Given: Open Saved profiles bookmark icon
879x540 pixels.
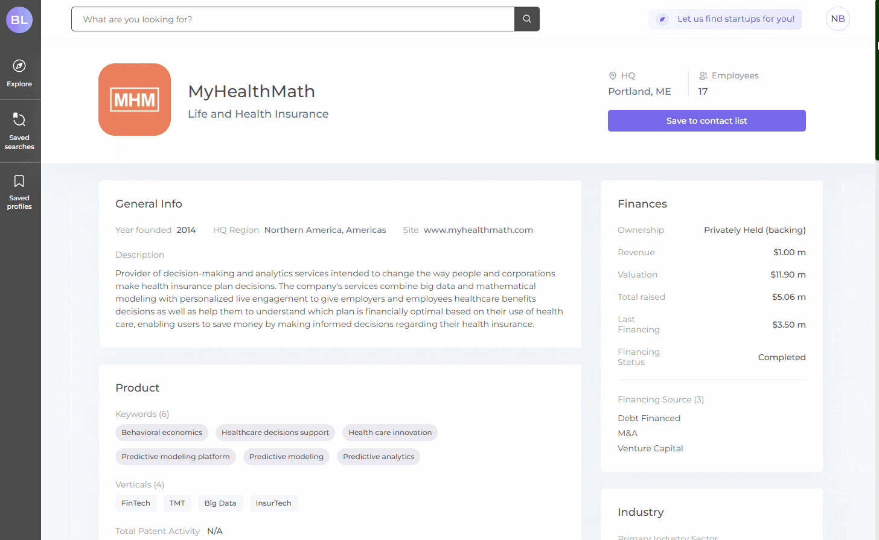Looking at the screenshot, I should pyautogui.click(x=19, y=182).
